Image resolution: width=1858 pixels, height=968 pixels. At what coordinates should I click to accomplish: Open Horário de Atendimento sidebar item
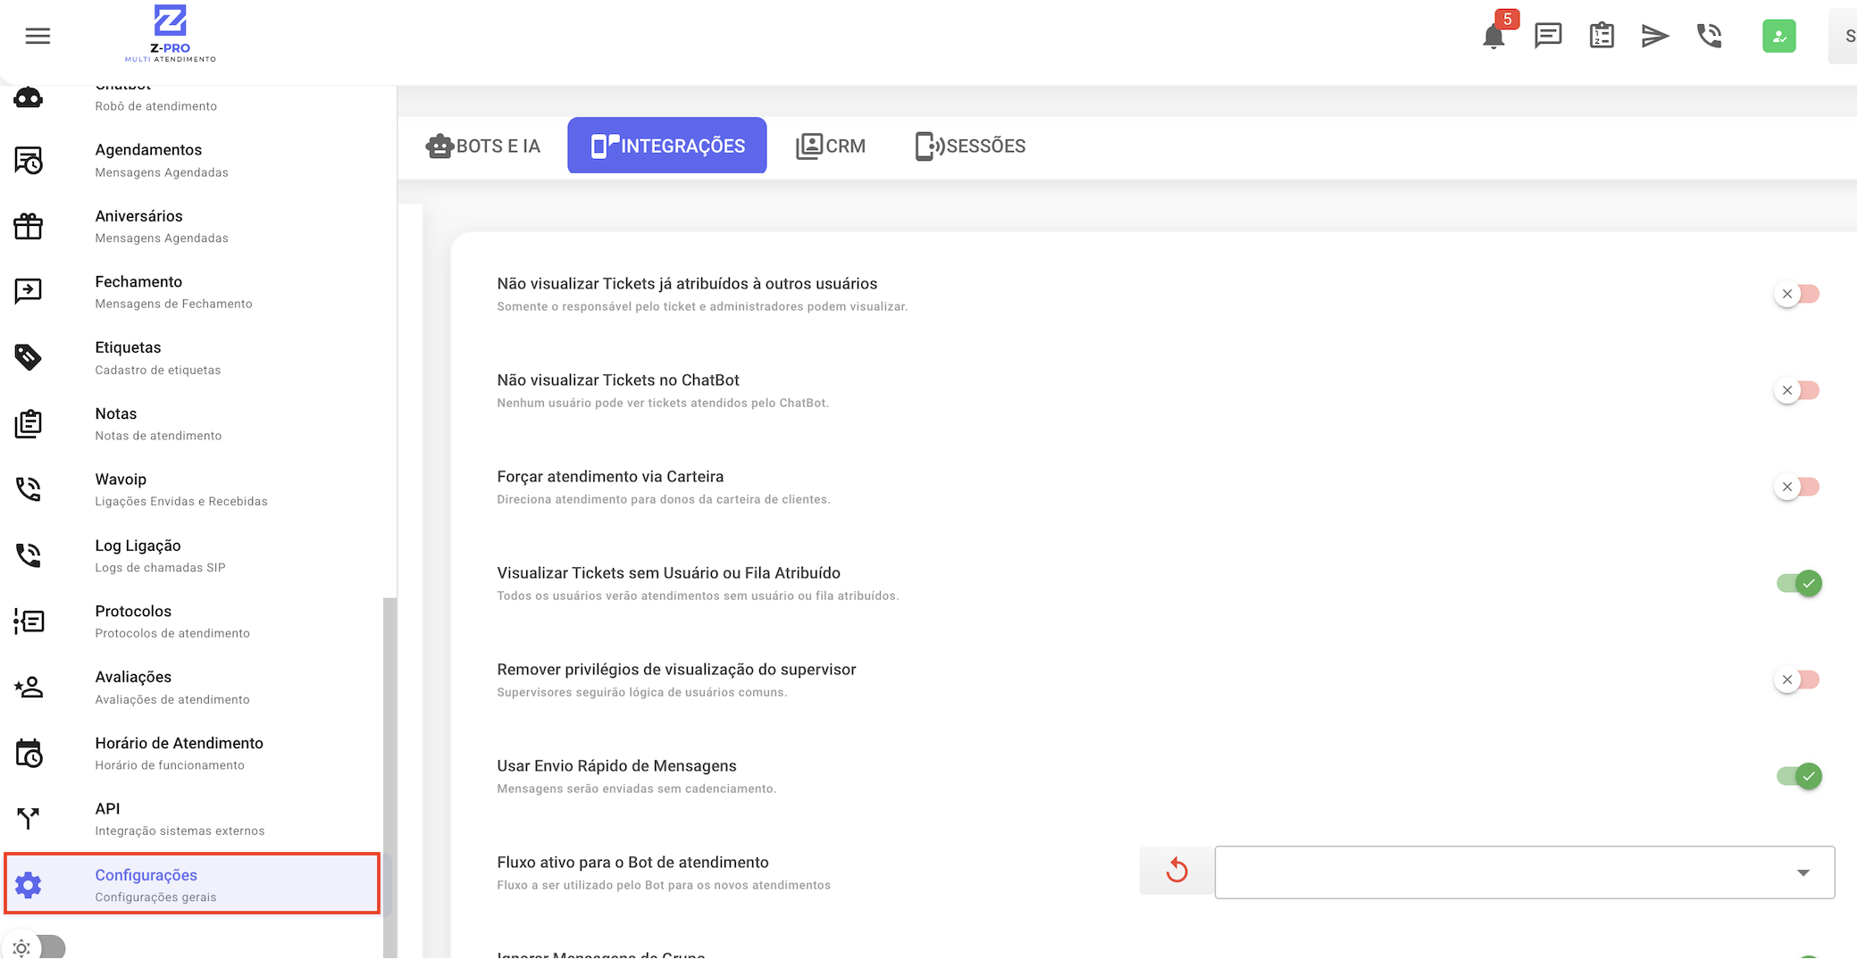coord(179,753)
